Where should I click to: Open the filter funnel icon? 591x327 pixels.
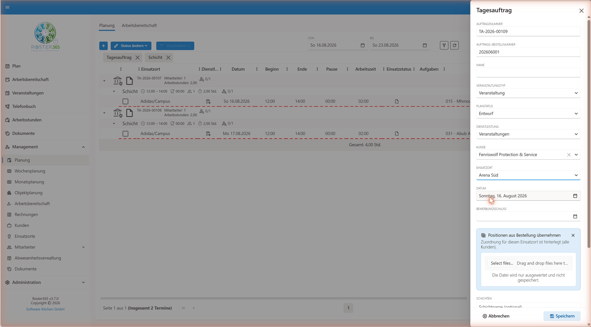tap(444, 45)
